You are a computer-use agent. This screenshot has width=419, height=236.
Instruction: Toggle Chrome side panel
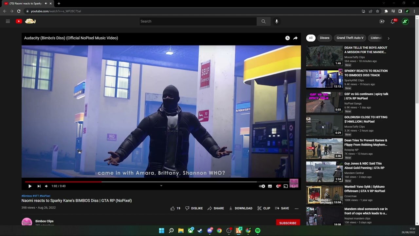tap(400, 11)
